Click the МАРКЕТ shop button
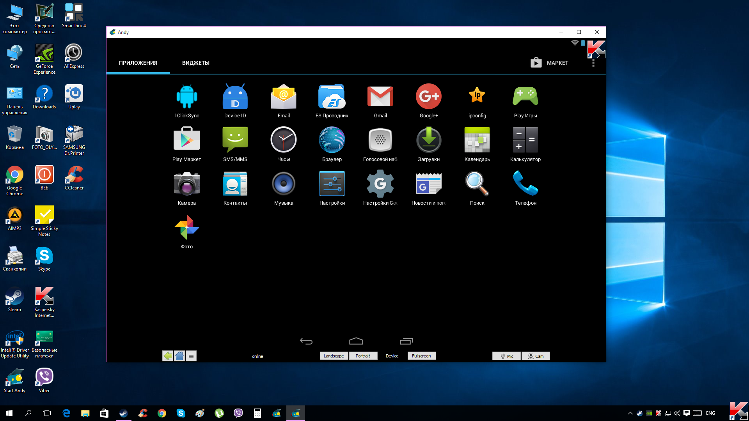Image resolution: width=749 pixels, height=421 pixels. (x=549, y=63)
